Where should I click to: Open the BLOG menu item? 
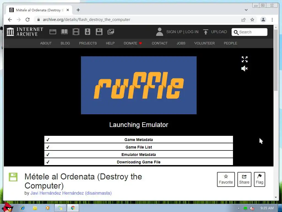tap(65, 43)
